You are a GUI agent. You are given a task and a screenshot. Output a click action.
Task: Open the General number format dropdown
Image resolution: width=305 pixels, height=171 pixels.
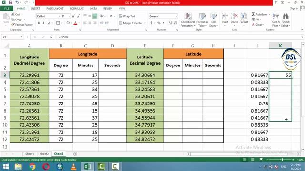pos(176,16)
